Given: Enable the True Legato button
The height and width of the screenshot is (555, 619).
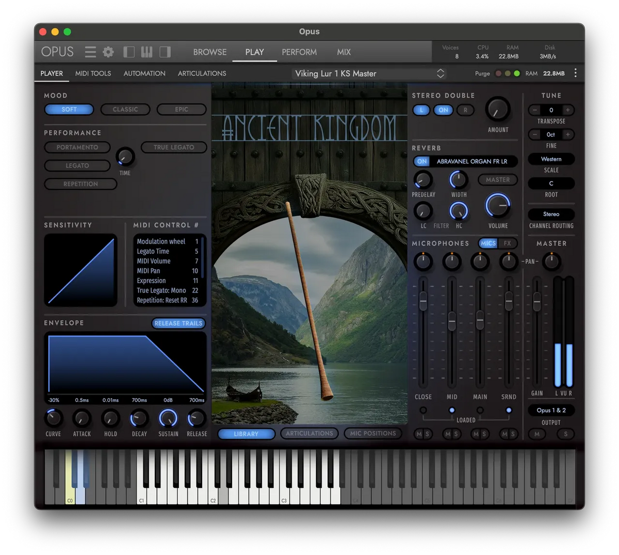Looking at the screenshot, I should [x=174, y=147].
